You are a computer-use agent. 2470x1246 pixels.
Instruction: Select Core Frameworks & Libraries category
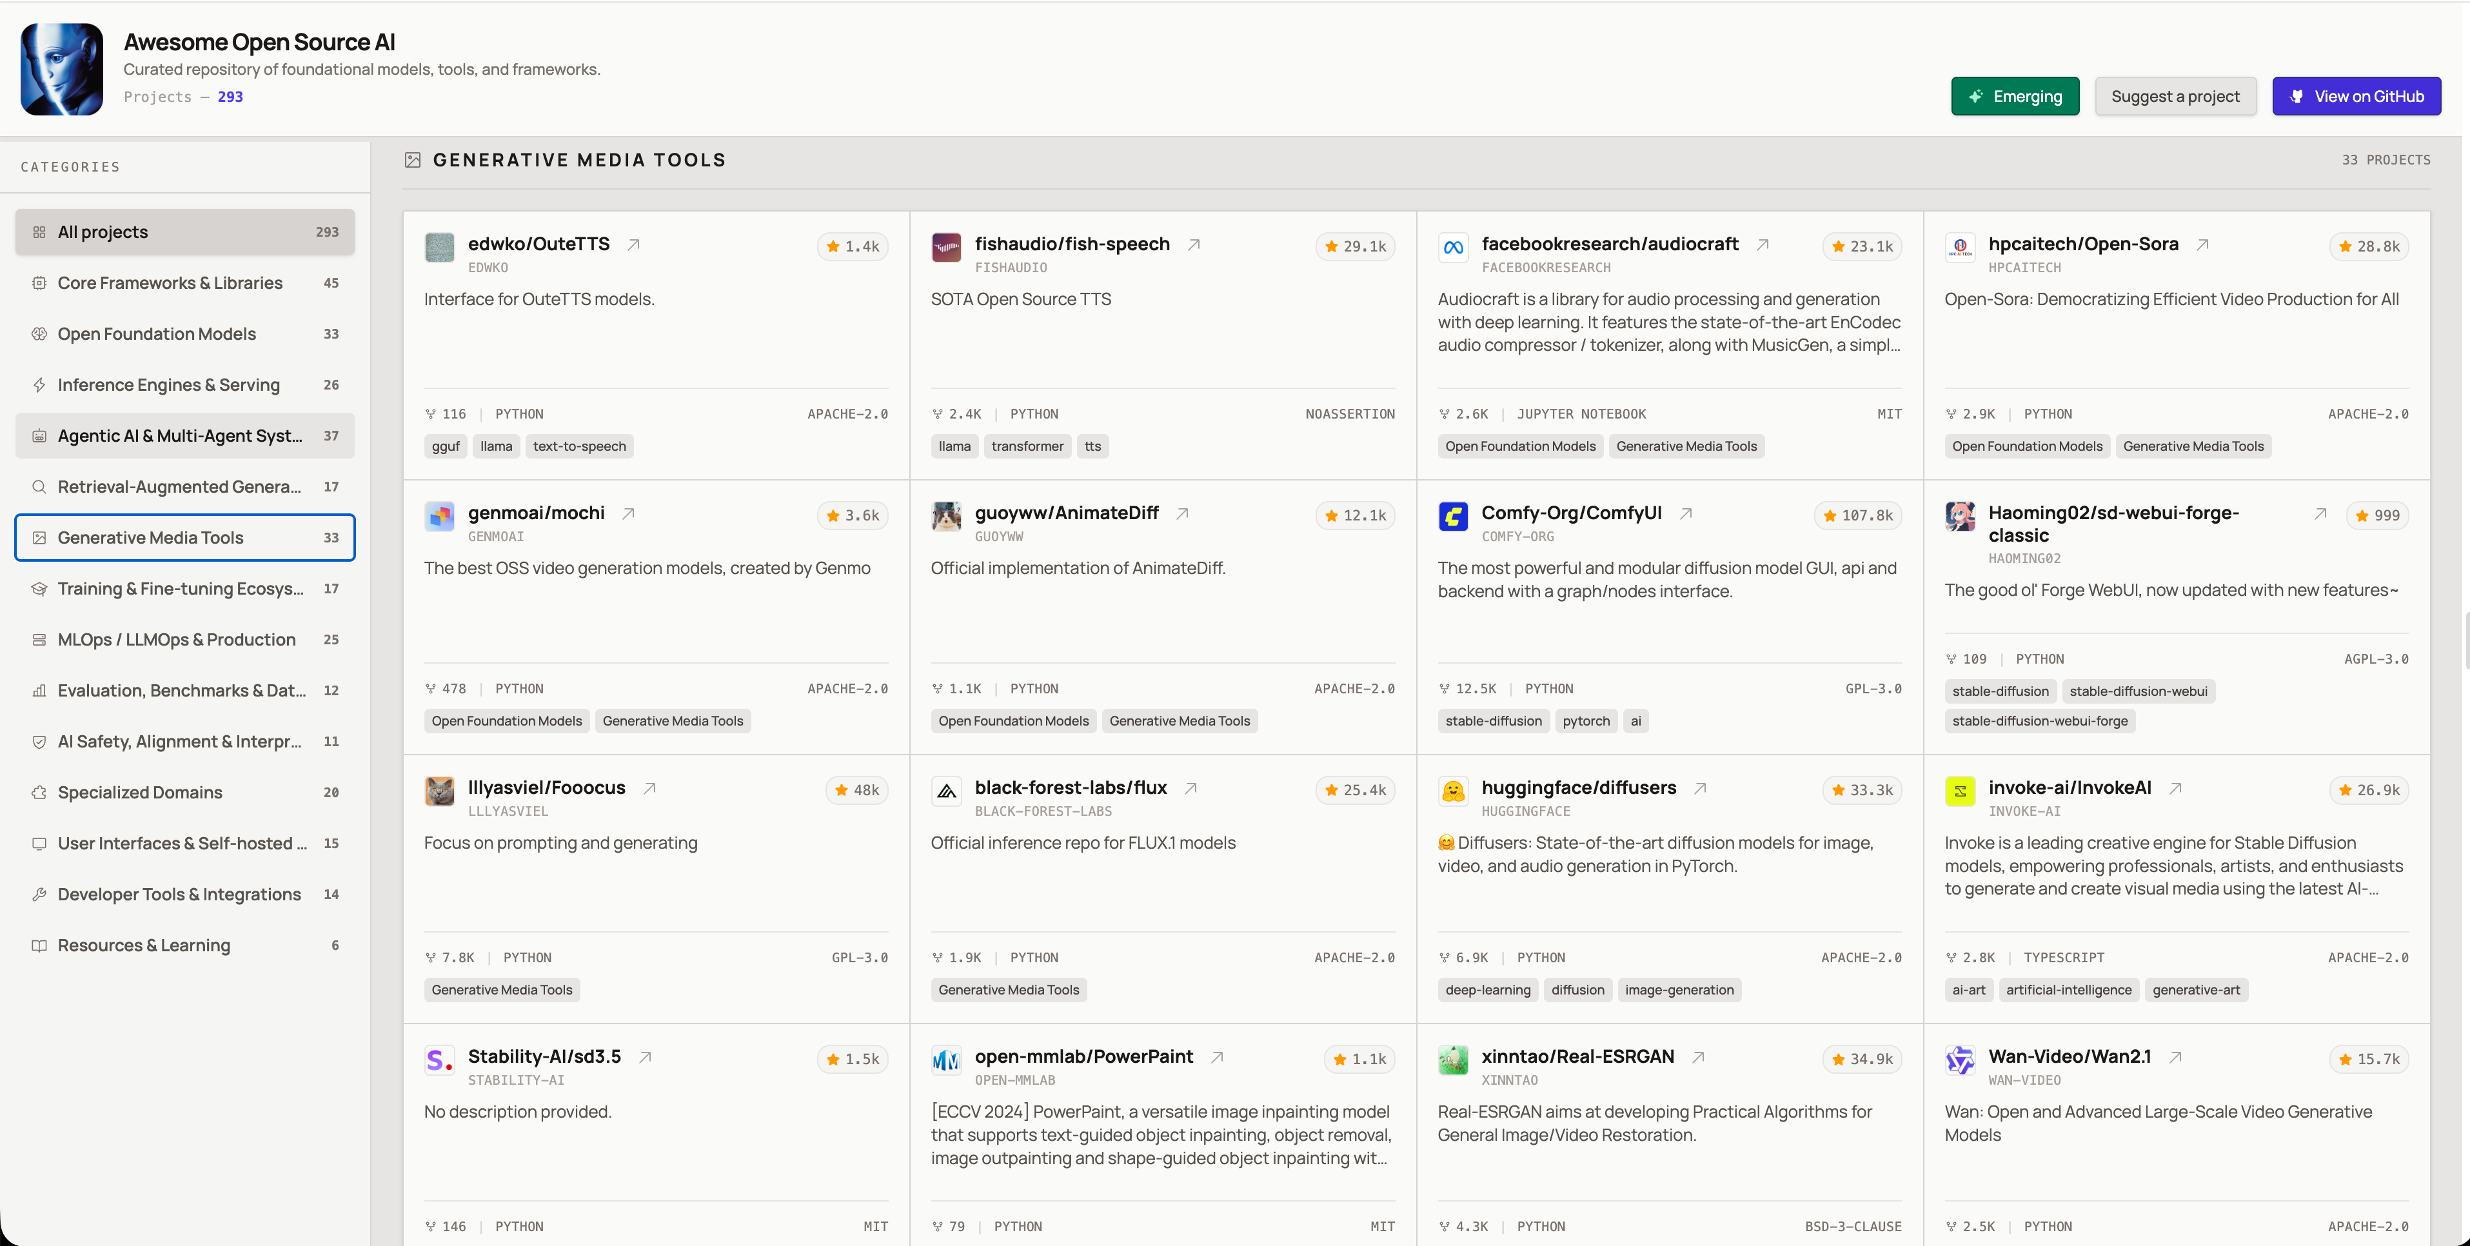click(x=185, y=283)
